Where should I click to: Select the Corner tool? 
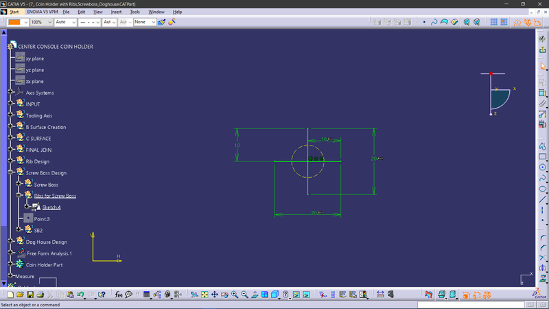coord(542,238)
